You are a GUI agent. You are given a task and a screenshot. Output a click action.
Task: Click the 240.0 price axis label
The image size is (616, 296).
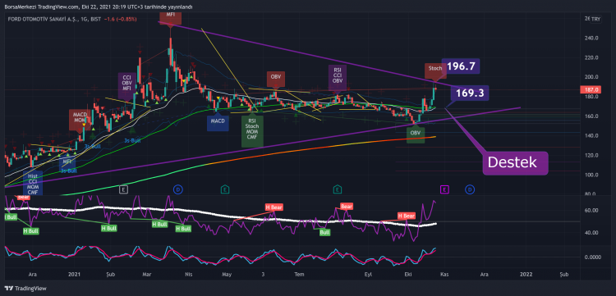point(591,39)
